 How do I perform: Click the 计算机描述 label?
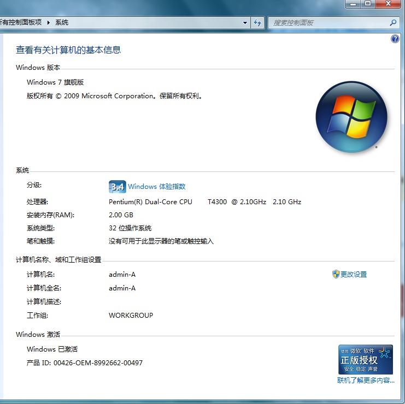[44, 301]
